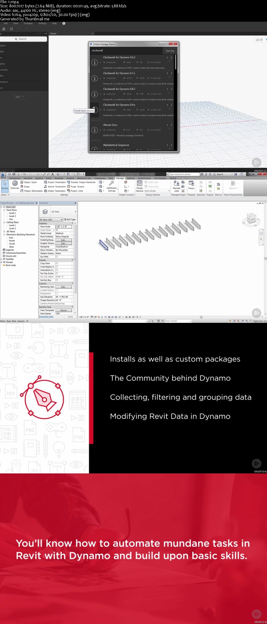Switch to the Add-Ins ribbon tab
The width and height of the screenshot is (267, 624).
[x=131, y=178]
